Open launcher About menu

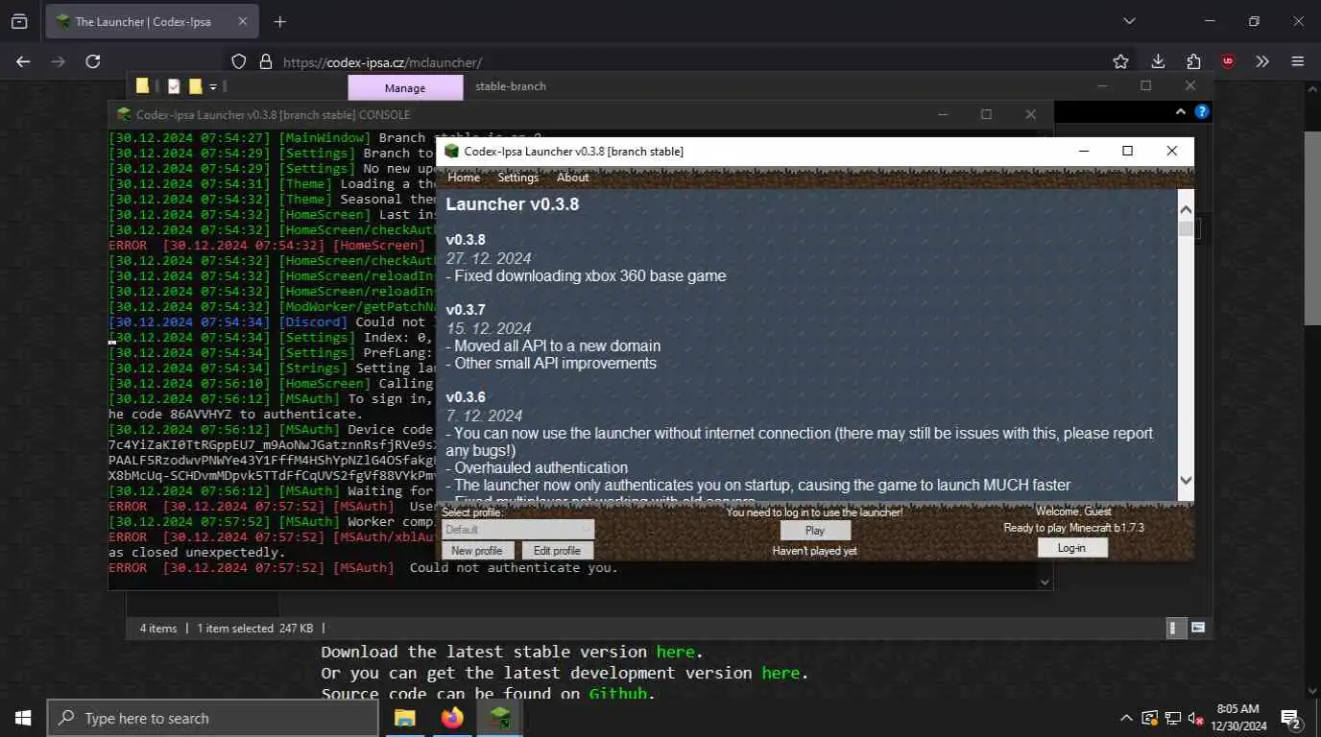[x=573, y=178]
